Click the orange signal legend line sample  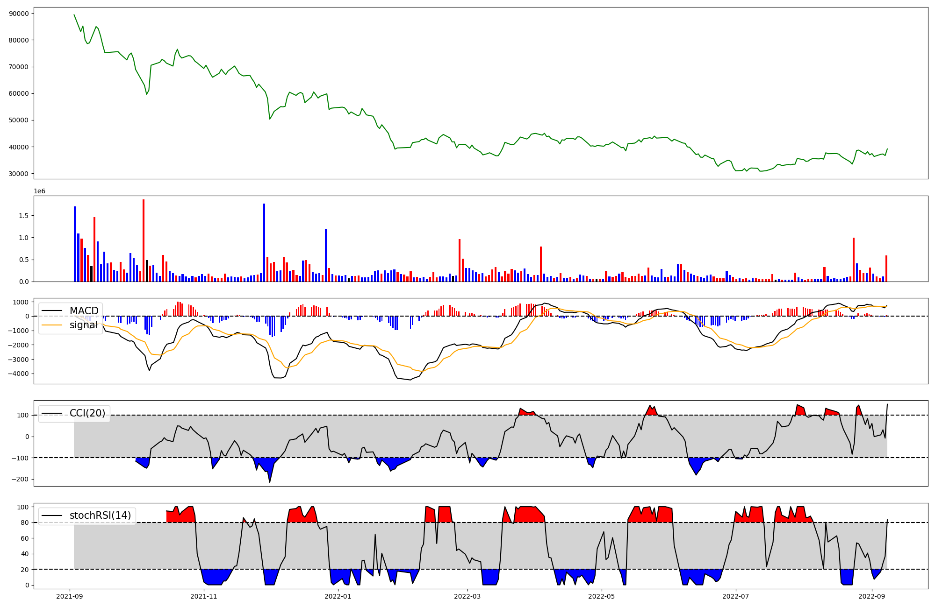[52, 325]
